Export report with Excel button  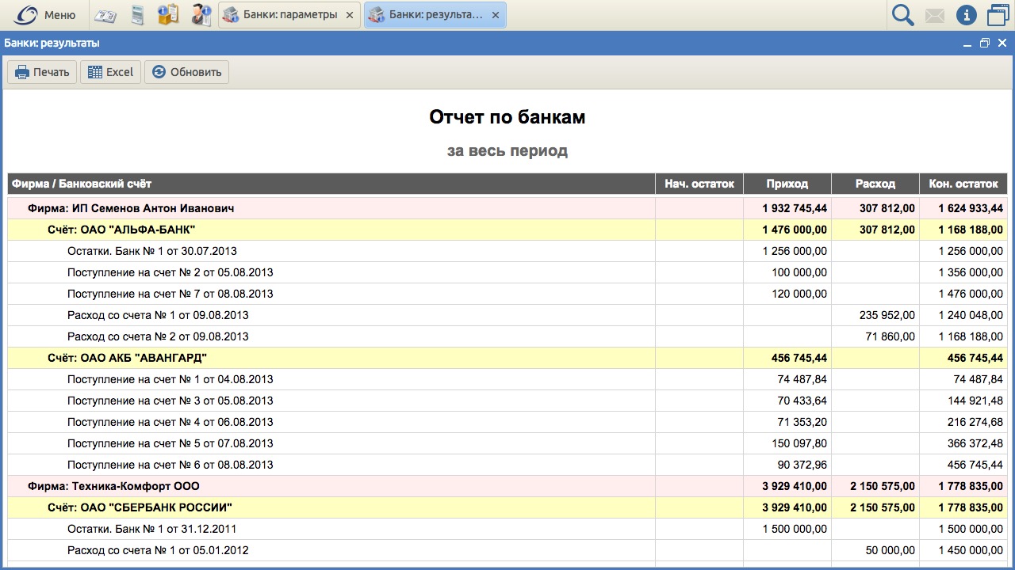tap(110, 72)
